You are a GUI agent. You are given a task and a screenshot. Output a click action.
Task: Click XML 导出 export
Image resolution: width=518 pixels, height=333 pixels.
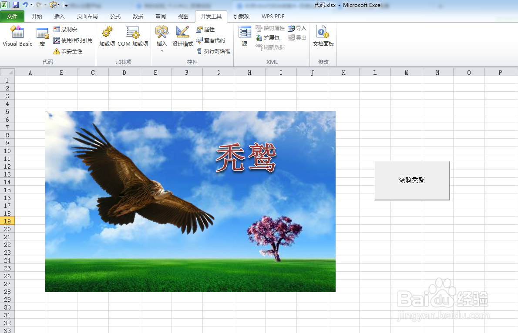click(x=297, y=38)
